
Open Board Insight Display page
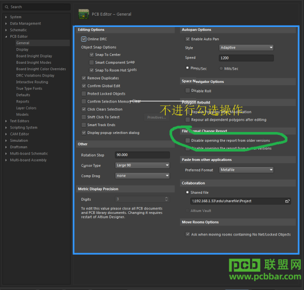pyautogui.click(x=34, y=56)
